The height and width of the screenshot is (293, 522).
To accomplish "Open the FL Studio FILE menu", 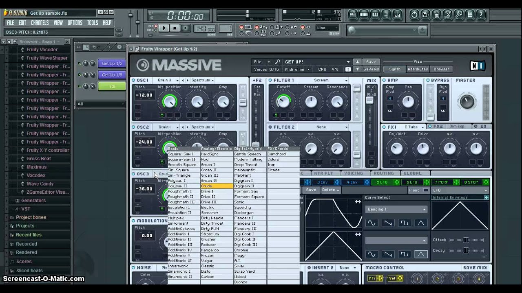I will pos(11,23).
